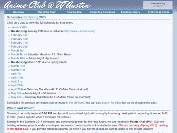Click the 7:00 PM start time text
This screenshot has width=177, height=133.
click(x=47, y=113)
